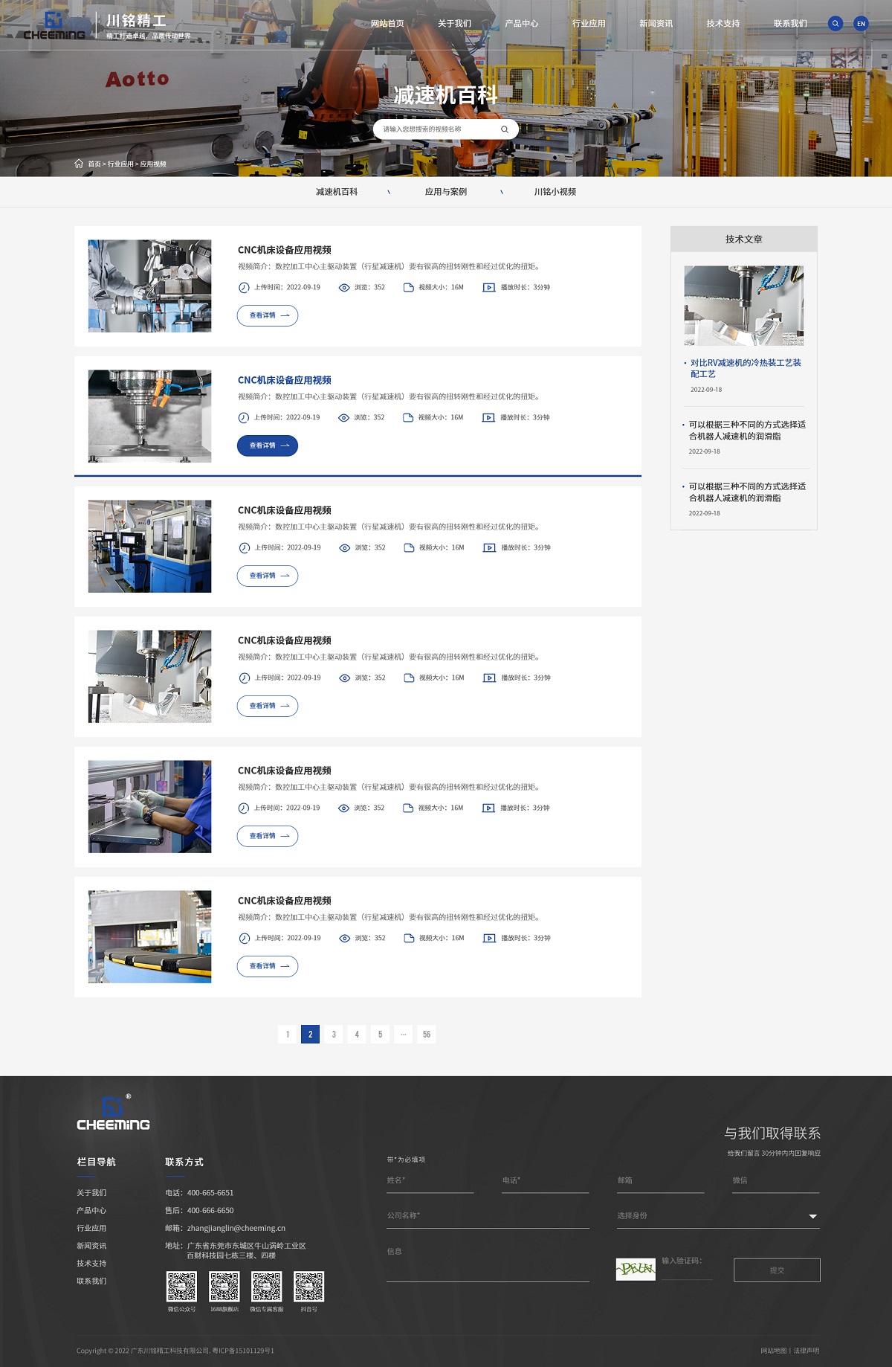Click 关于我们 in the footer 栏目导航
892x1367 pixels.
[x=91, y=1192]
